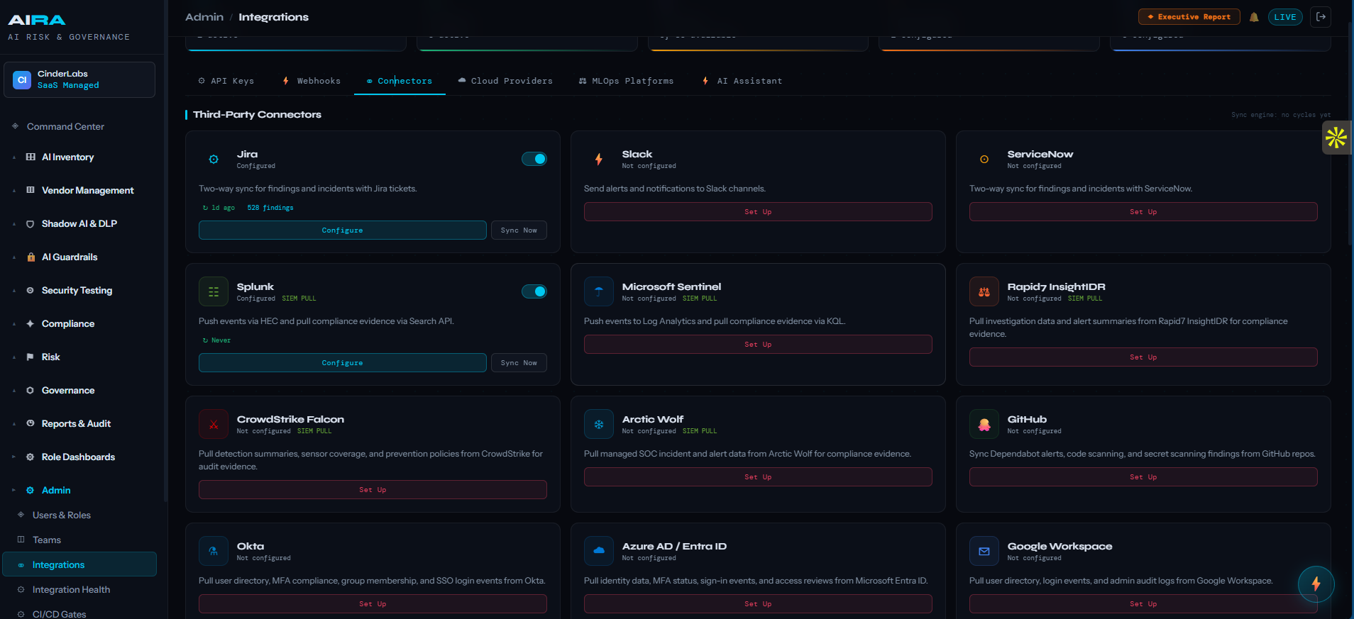The image size is (1354, 619).
Task: Click the Splunk connector icon
Action: (x=214, y=292)
